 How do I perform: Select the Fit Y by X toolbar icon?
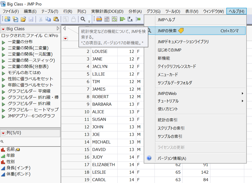point(130,19)
